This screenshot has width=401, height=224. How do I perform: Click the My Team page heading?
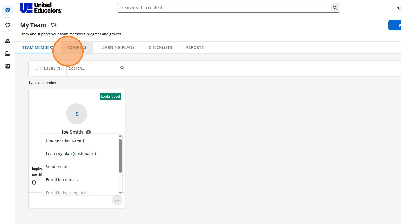(x=33, y=25)
